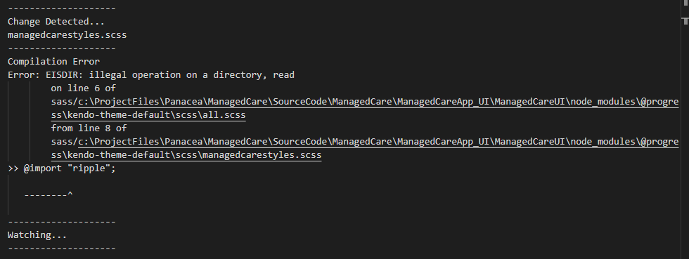Viewport: 689px width, 259px height.
Task: Click the dashed separator above 'Watching...'
Action: [62, 222]
